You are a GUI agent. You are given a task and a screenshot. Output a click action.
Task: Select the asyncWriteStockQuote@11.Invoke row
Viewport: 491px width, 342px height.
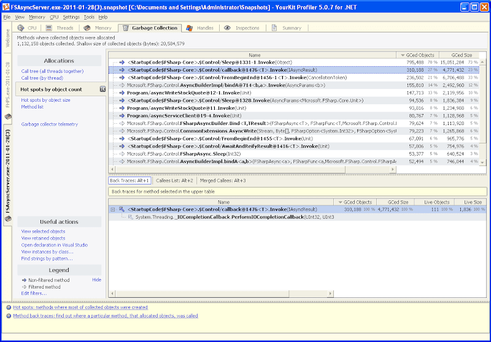coord(295,108)
